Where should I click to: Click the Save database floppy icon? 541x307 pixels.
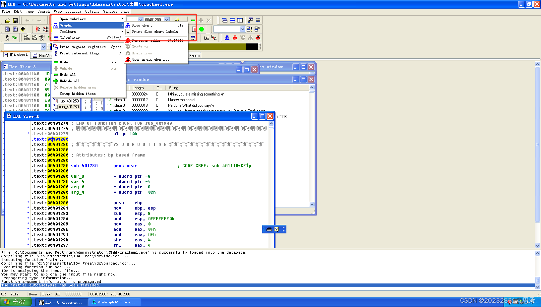[15, 20]
